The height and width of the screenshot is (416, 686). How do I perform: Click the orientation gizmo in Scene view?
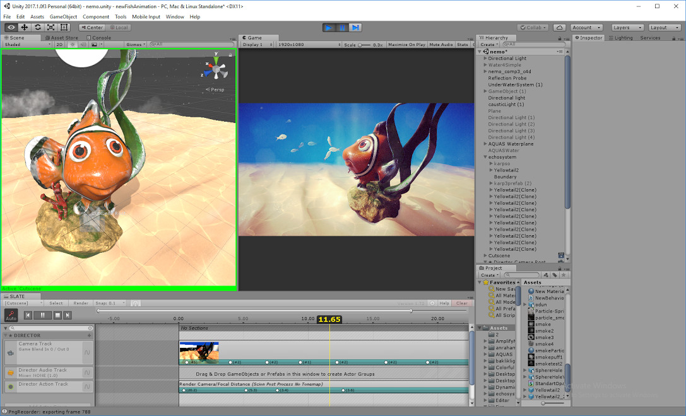(x=216, y=69)
